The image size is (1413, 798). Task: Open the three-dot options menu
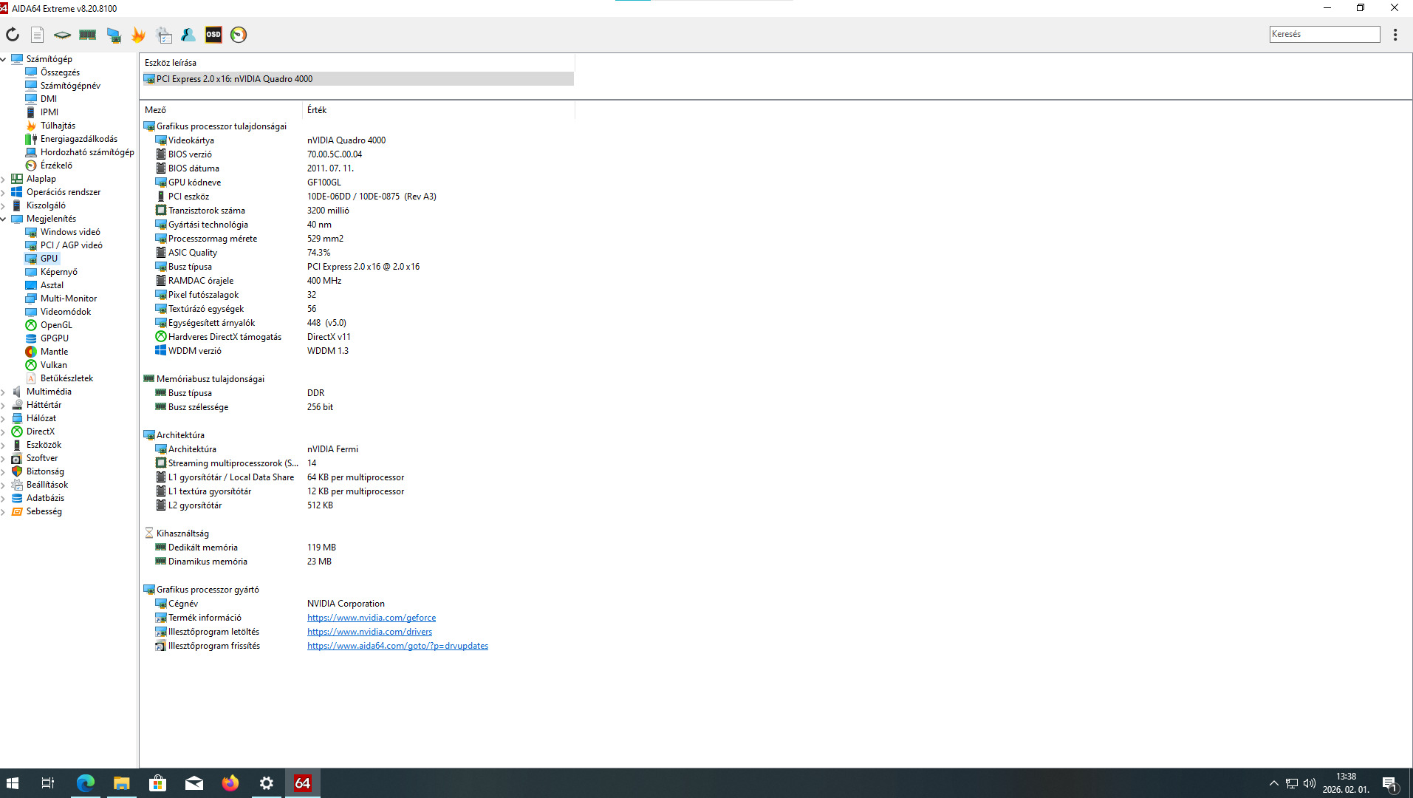1395,35
